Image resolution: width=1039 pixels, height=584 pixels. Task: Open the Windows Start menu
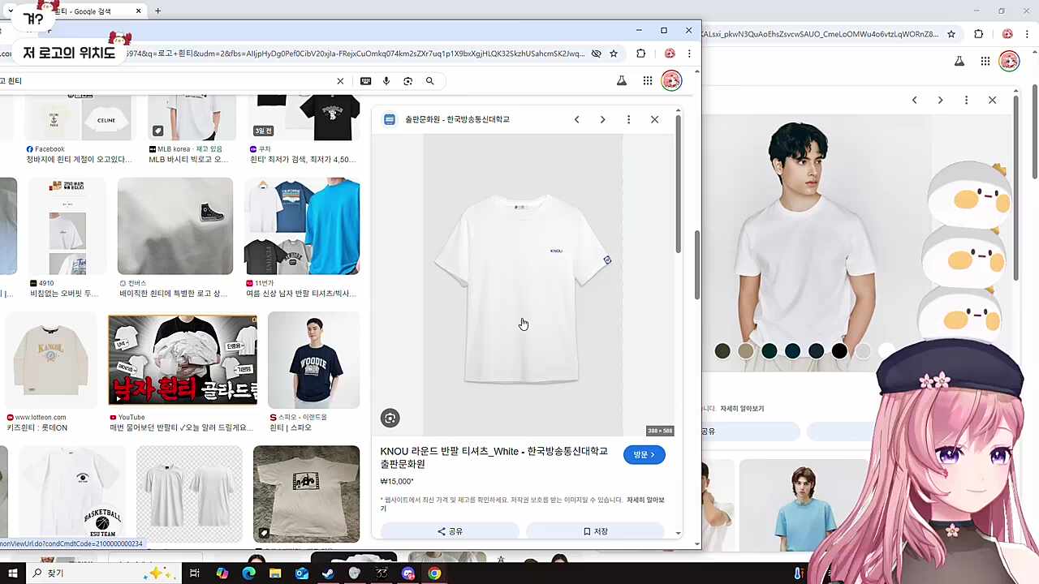[x=13, y=573]
